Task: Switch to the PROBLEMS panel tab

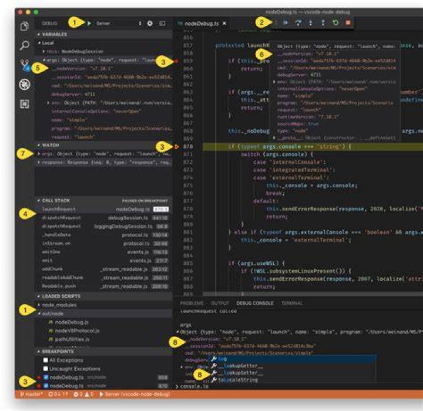Action: coord(192,303)
